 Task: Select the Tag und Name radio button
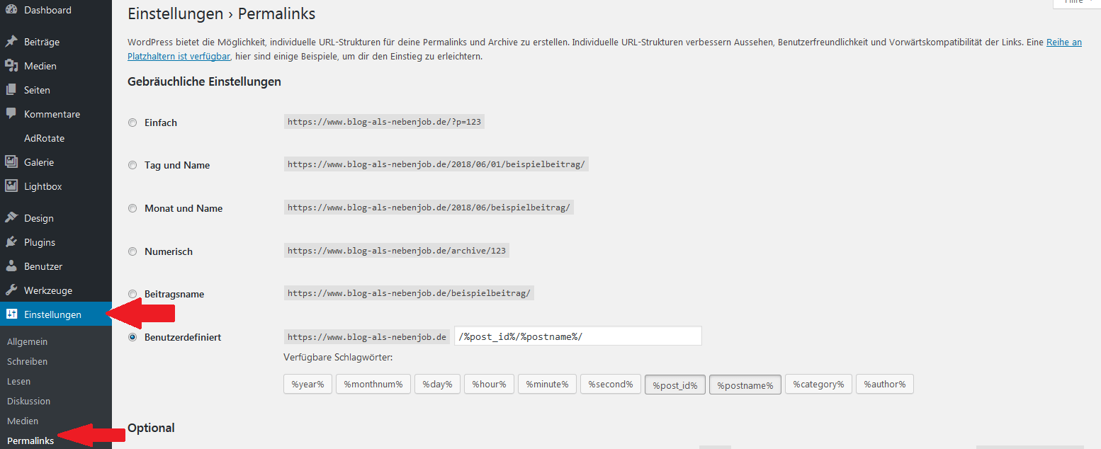point(132,165)
